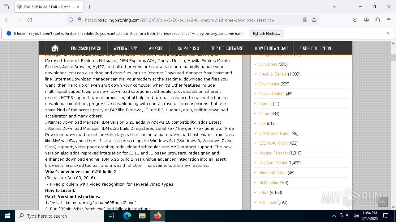Open ADOBE COLLECTION menu item
Image resolution: width=396 pixels, height=222 pixels.
click(315, 48)
